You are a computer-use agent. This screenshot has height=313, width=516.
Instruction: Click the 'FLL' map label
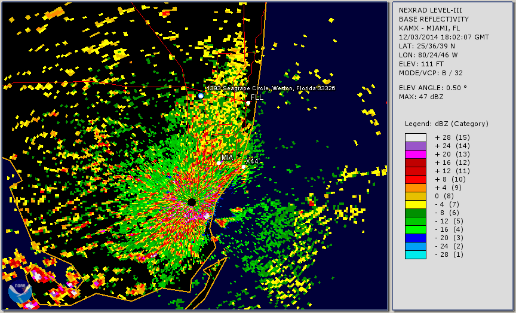(x=257, y=97)
